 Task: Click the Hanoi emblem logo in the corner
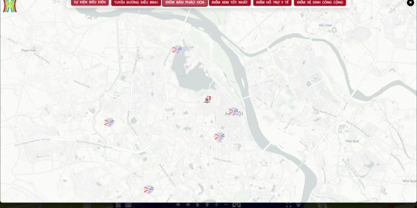[7, 5]
